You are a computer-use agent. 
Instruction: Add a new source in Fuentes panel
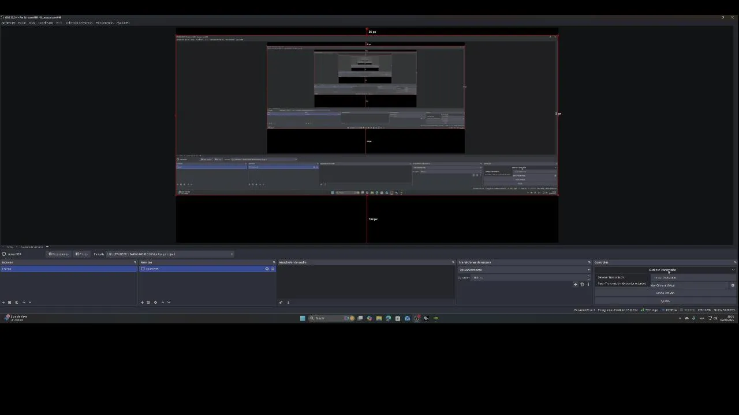(x=142, y=302)
